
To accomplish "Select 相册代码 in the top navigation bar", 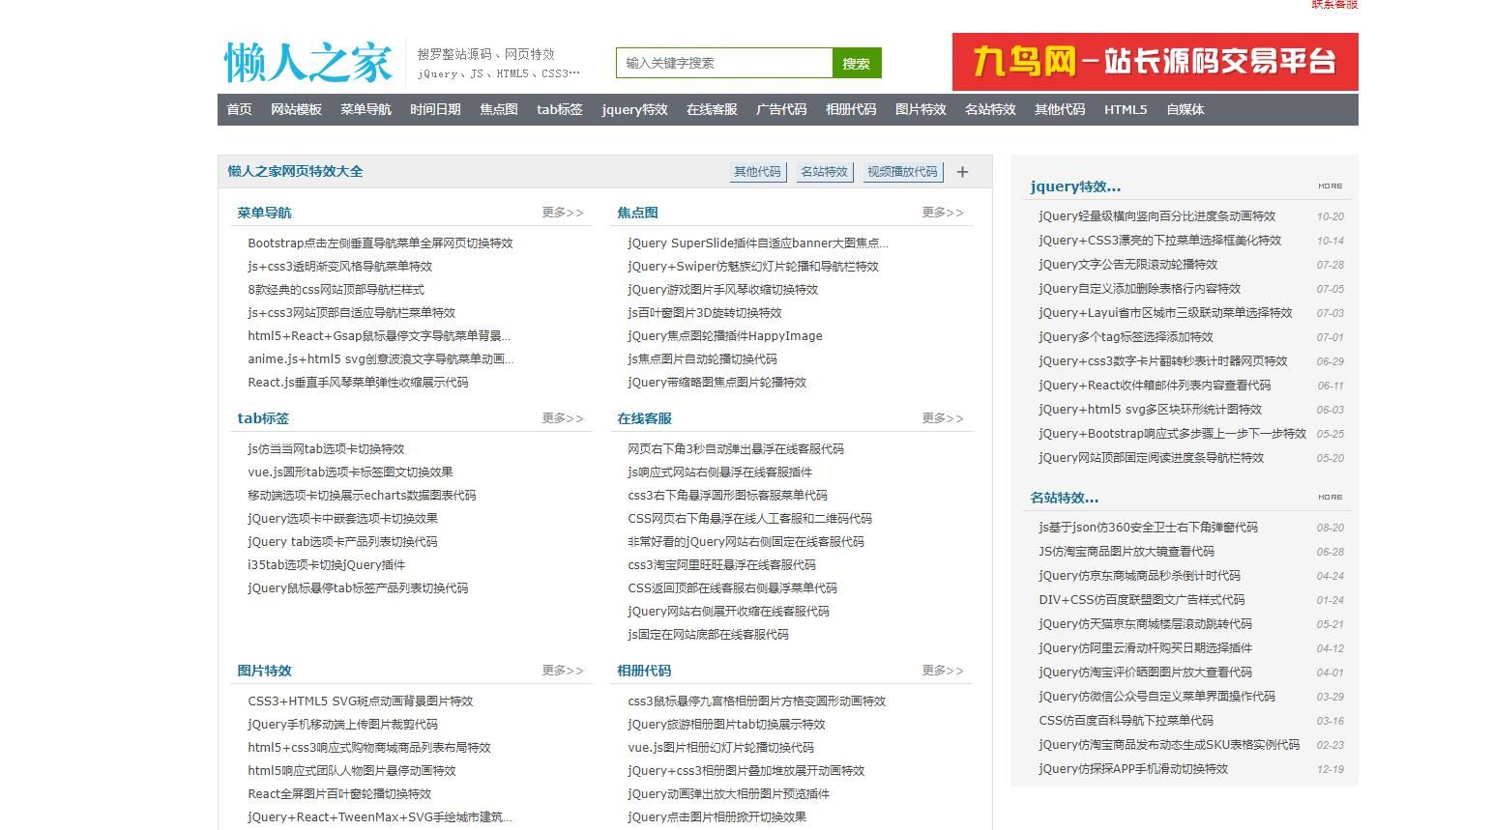I will tap(851, 109).
